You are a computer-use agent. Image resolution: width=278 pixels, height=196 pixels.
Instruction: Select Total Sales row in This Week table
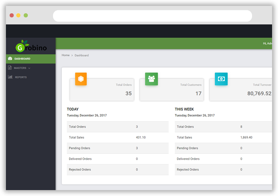224,138
